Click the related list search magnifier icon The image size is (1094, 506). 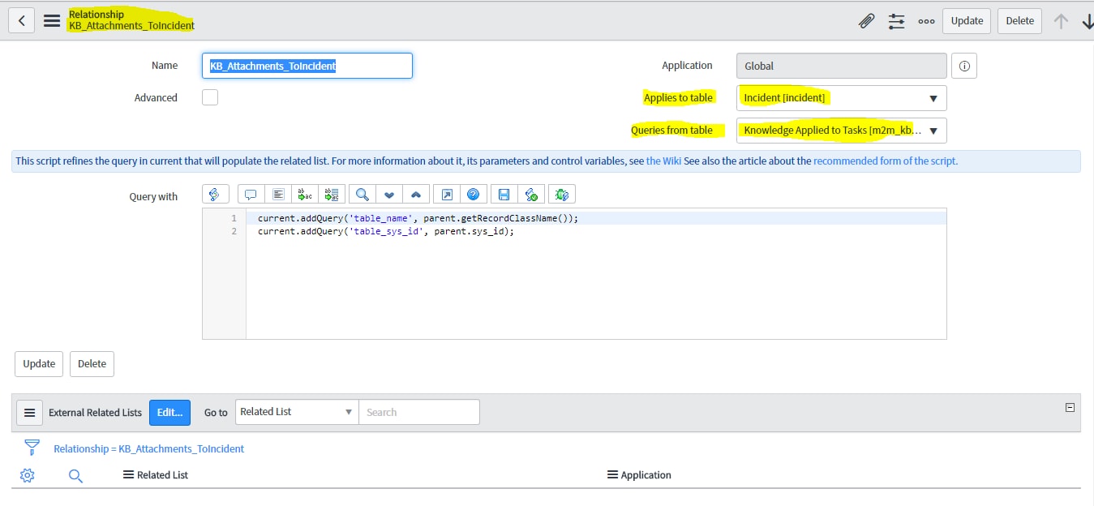coord(75,475)
